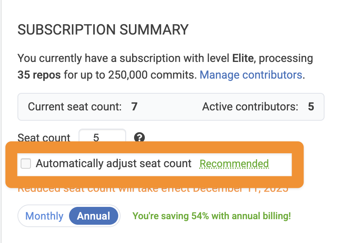
Task: Click the bold Elite level text
Action: (x=243, y=58)
